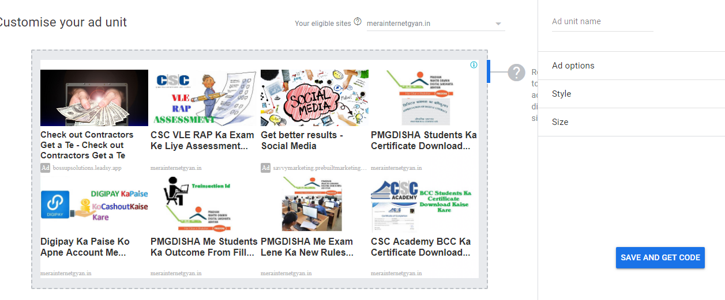Click the 'Customise your ad unit' heading

(x=62, y=22)
